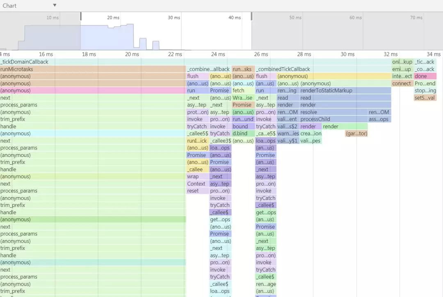Click the first process_params row
This screenshot has height=297, width=443.
pyautogui.click(x=93, y=105)
